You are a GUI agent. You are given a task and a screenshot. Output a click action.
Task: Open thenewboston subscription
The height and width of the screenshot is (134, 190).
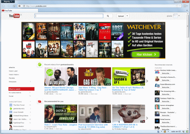pos(18,126)
